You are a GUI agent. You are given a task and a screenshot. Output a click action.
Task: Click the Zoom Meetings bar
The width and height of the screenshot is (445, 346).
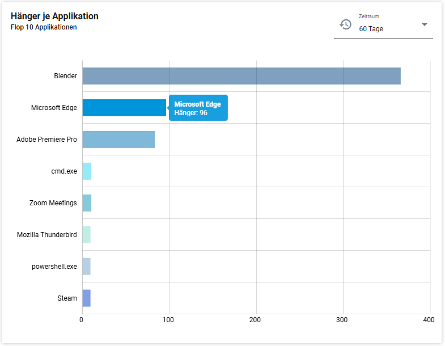point(87,203)
